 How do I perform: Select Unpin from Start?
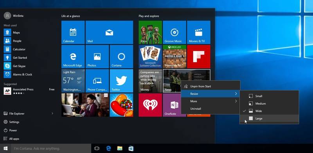pos(210,86)
